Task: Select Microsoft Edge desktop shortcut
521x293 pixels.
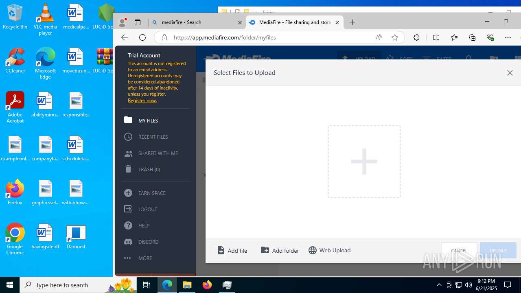Action: [x=45, y=63]
